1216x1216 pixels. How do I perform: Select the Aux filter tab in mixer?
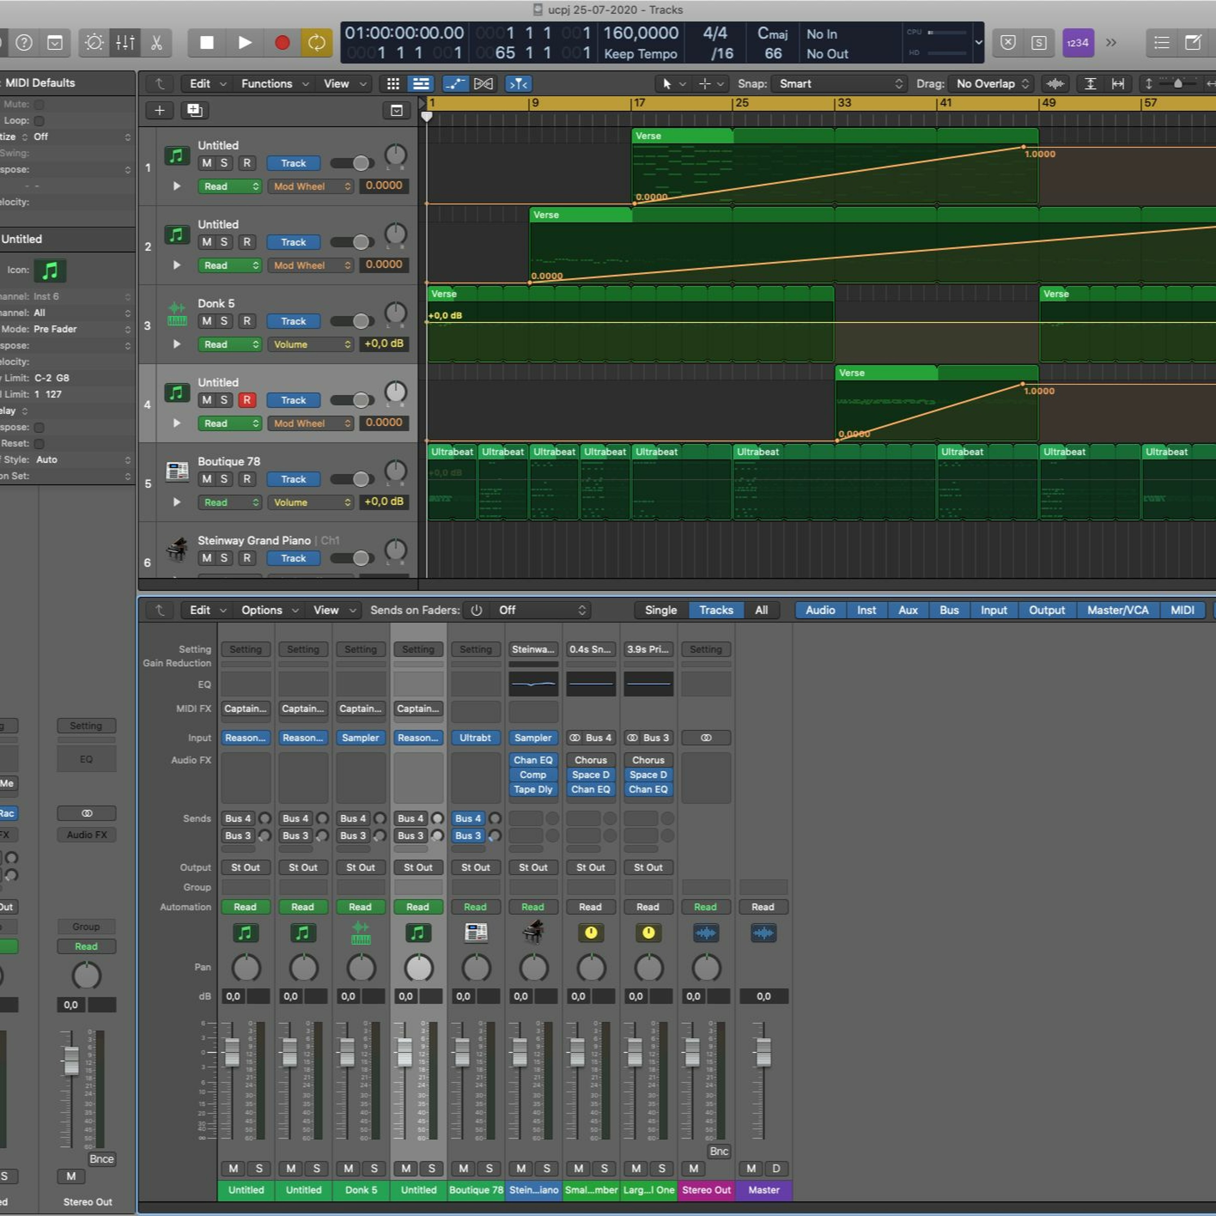(908, 610)
